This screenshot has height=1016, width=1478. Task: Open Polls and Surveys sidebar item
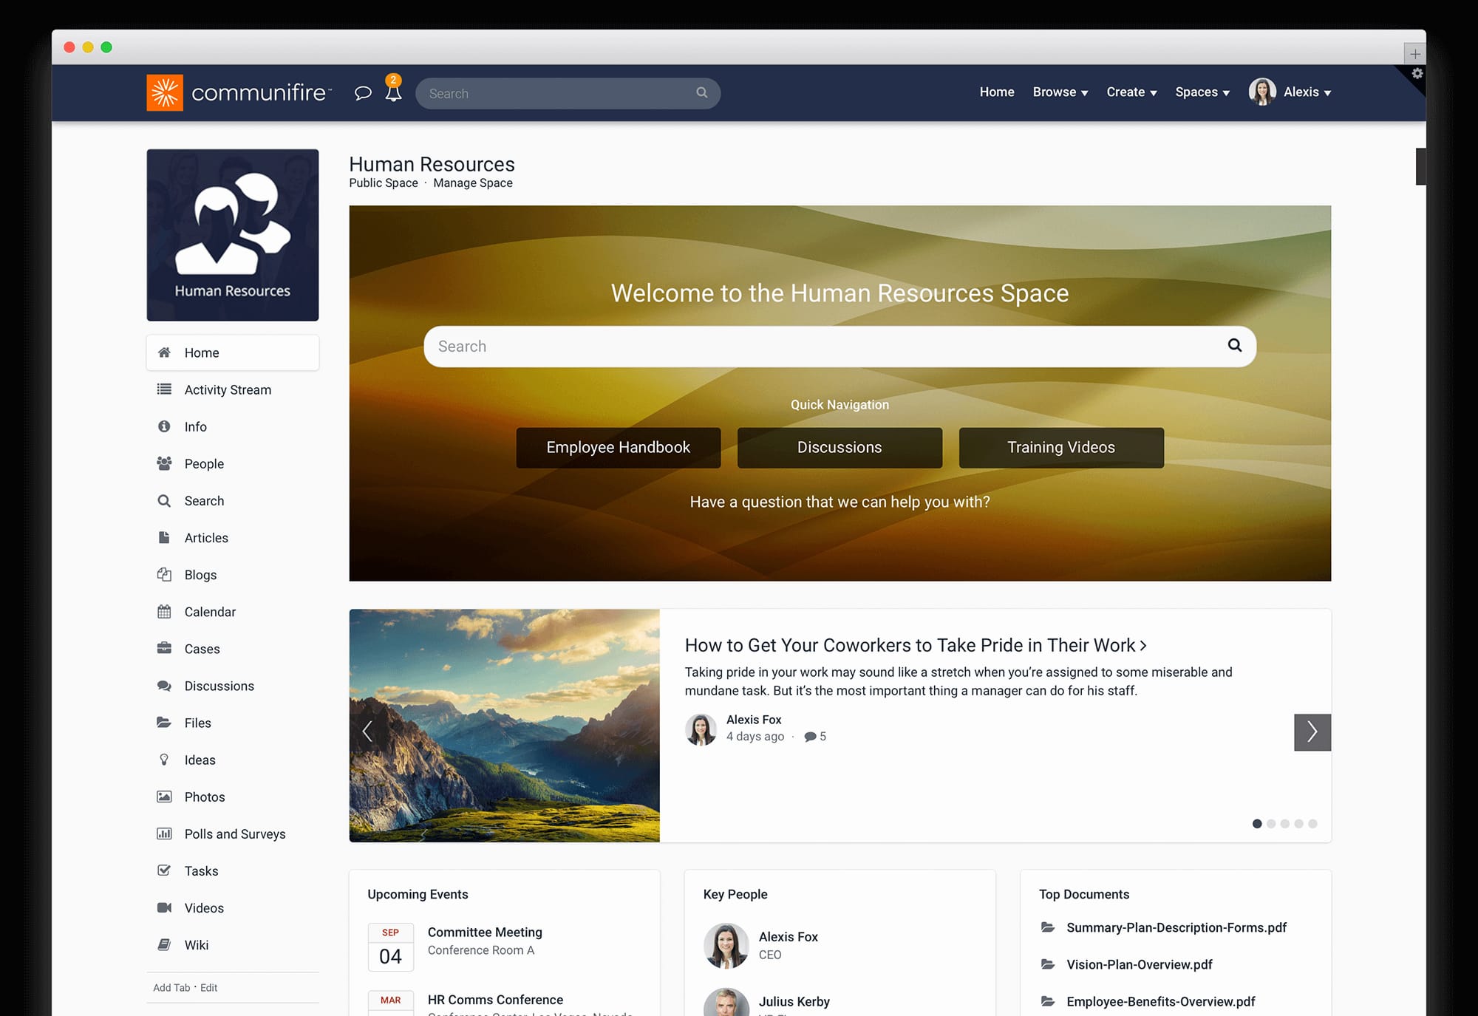click(234, 833)
